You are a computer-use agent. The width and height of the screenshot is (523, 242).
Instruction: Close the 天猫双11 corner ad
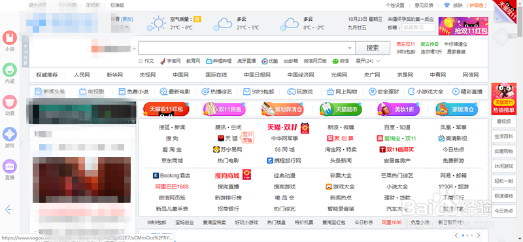[497, 19]
